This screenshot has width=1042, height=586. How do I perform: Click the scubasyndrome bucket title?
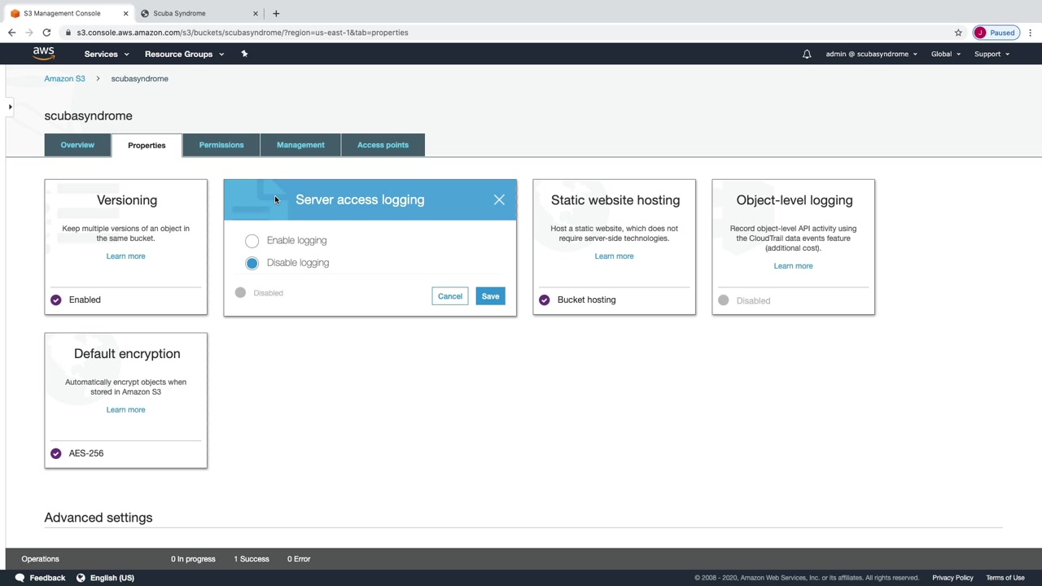coord(88,116)
